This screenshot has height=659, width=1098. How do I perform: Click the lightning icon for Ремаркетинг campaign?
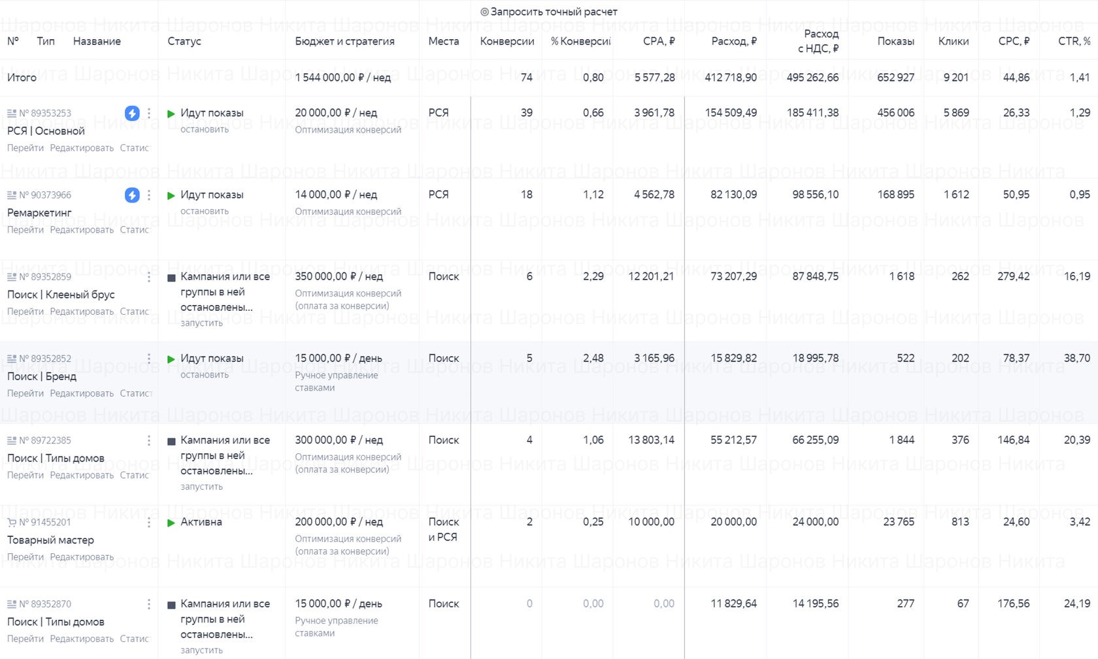pos(132,195)
